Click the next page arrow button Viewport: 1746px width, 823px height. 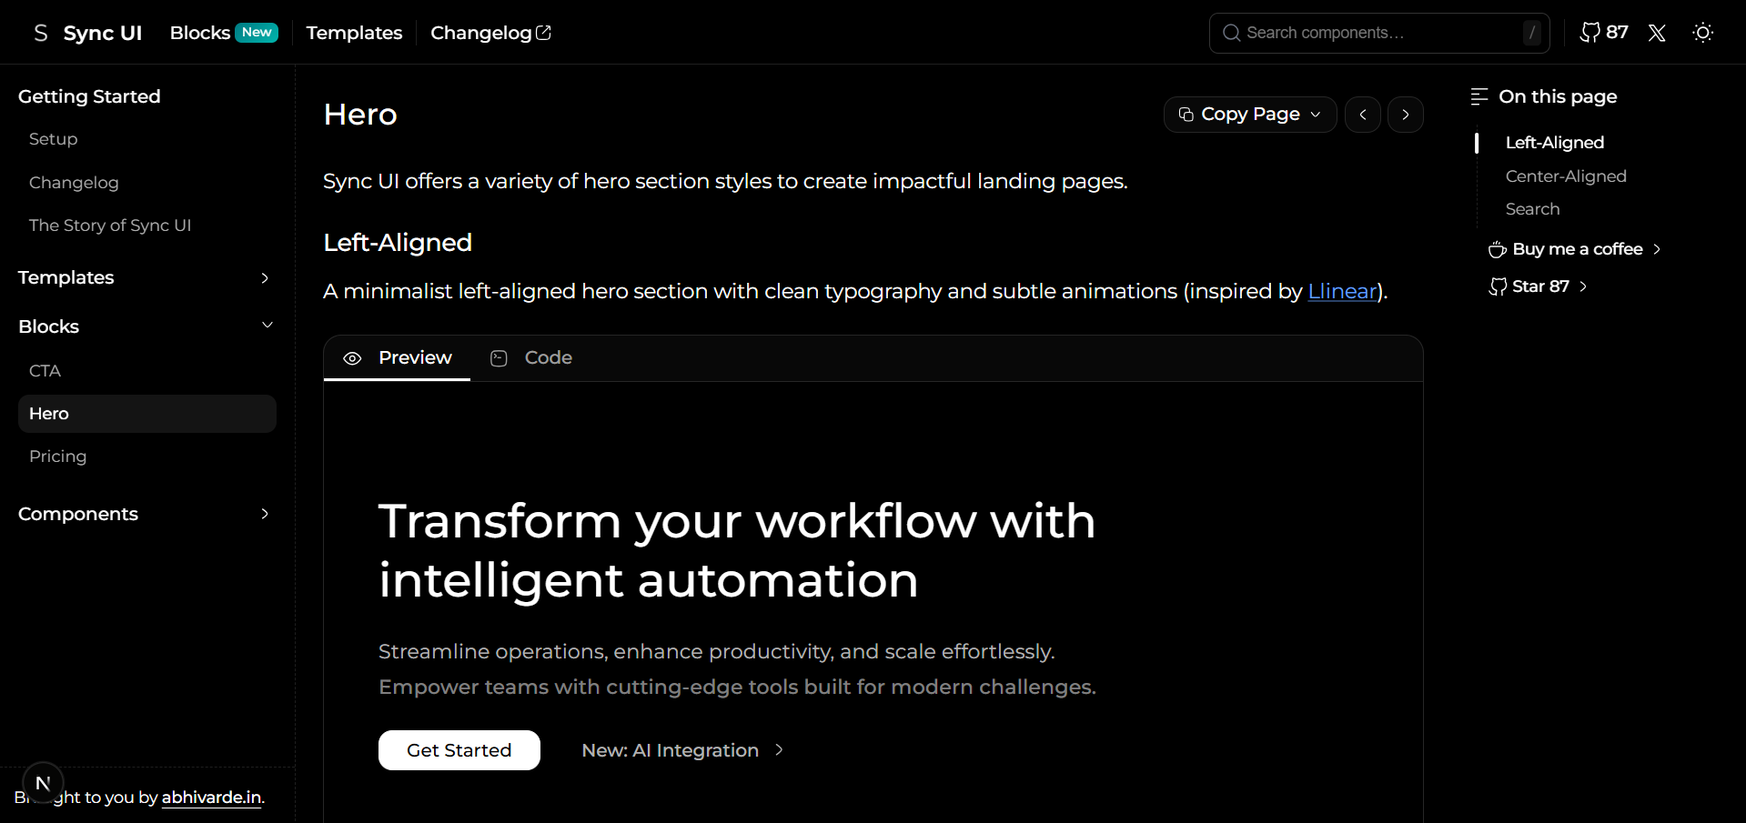[1405, 115]
